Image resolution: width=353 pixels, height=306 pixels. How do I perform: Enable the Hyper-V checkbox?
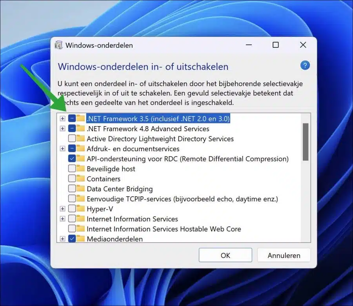pos(72,209)
